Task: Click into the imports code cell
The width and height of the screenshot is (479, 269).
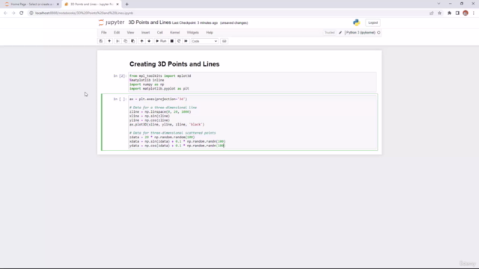Action: point(252,82)
